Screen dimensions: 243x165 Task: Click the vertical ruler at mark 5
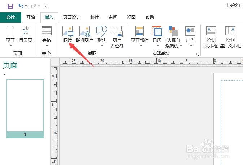coord(53,104)
